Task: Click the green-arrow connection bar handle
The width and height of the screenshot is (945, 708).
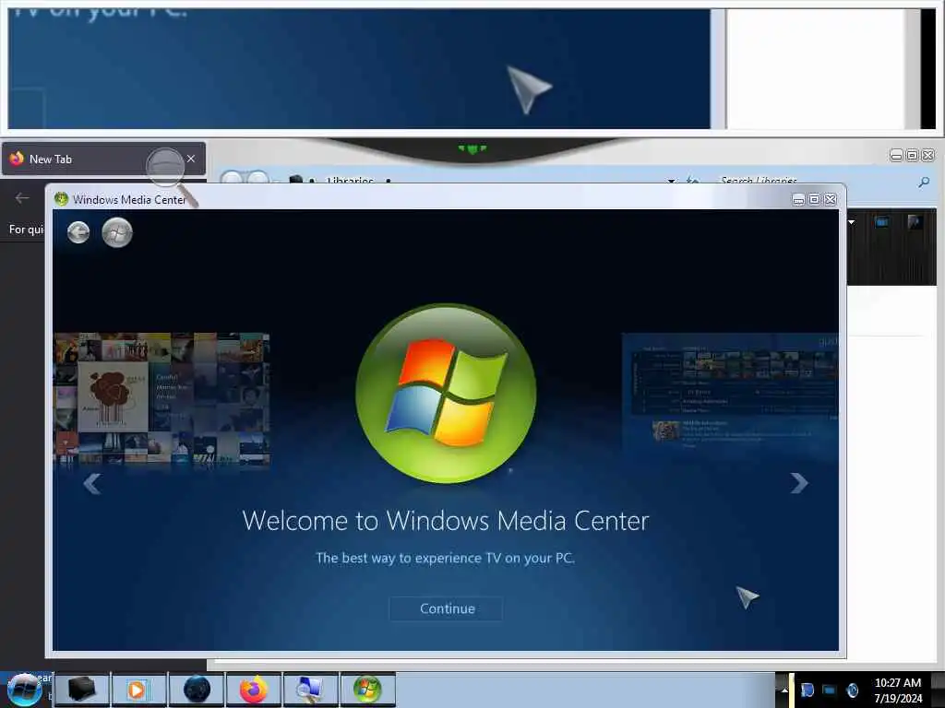Action: [472, 148]
